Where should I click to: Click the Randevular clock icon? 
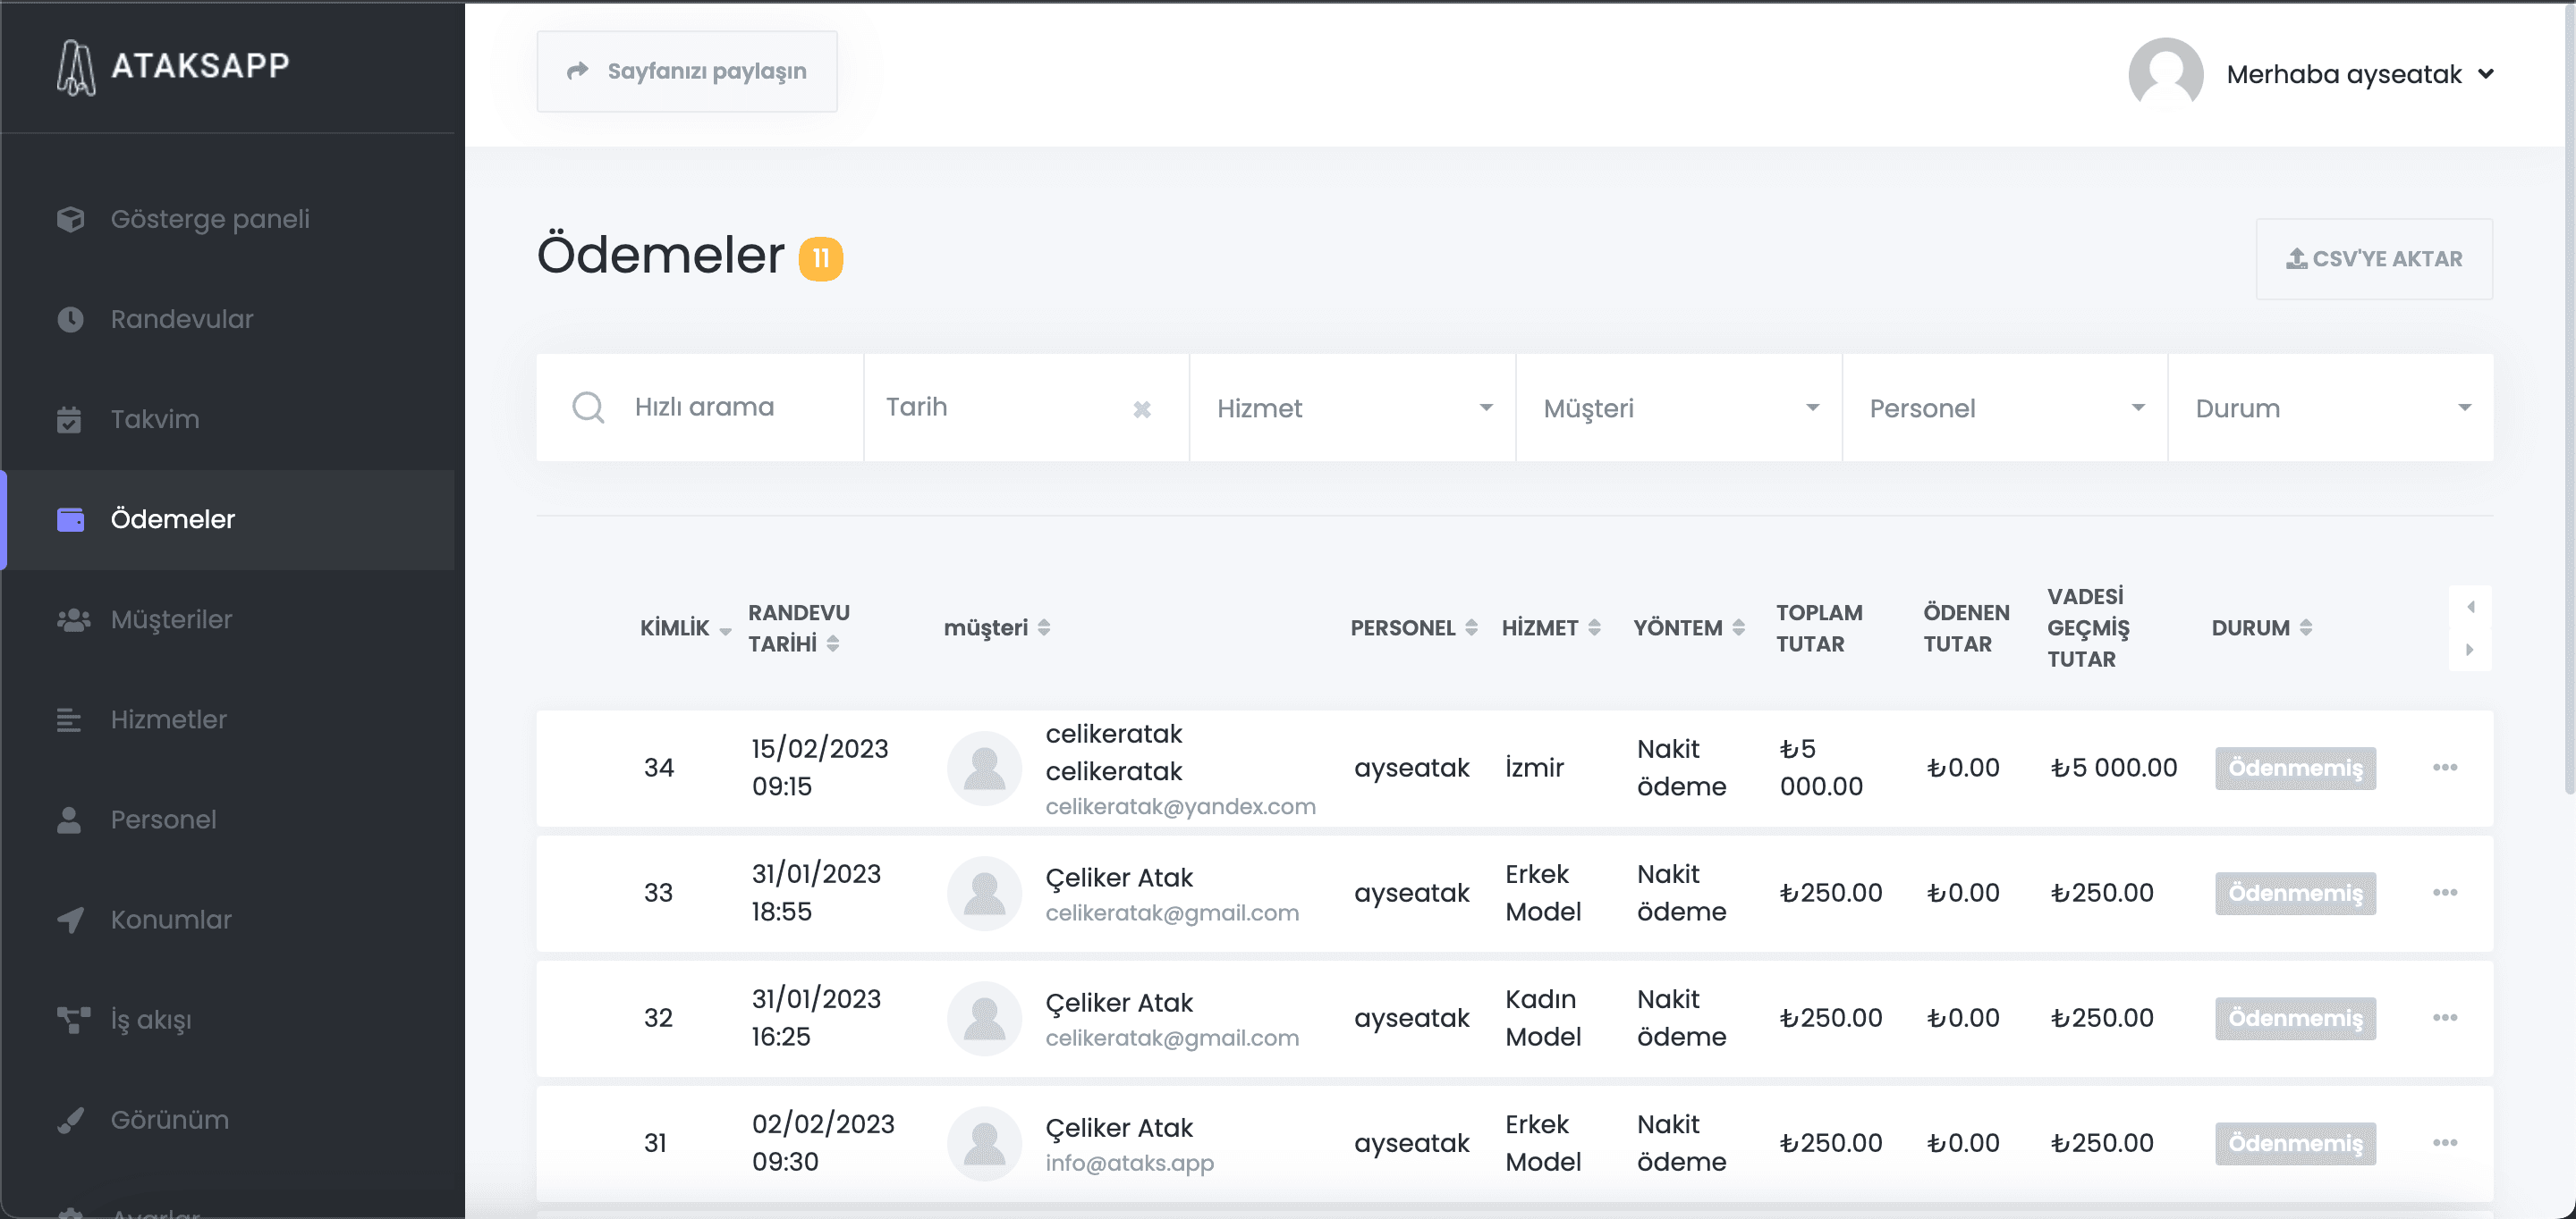pyautogui.click(x=70, y=319)
